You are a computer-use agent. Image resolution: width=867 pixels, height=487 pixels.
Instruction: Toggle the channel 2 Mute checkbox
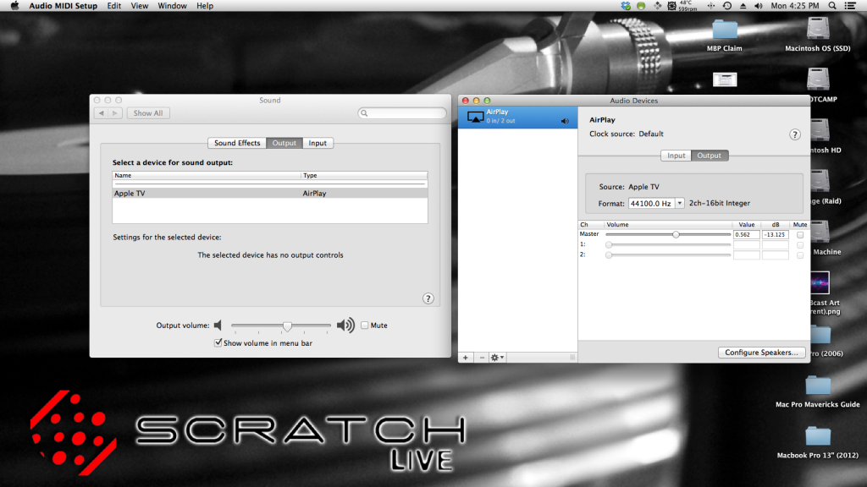799,255
